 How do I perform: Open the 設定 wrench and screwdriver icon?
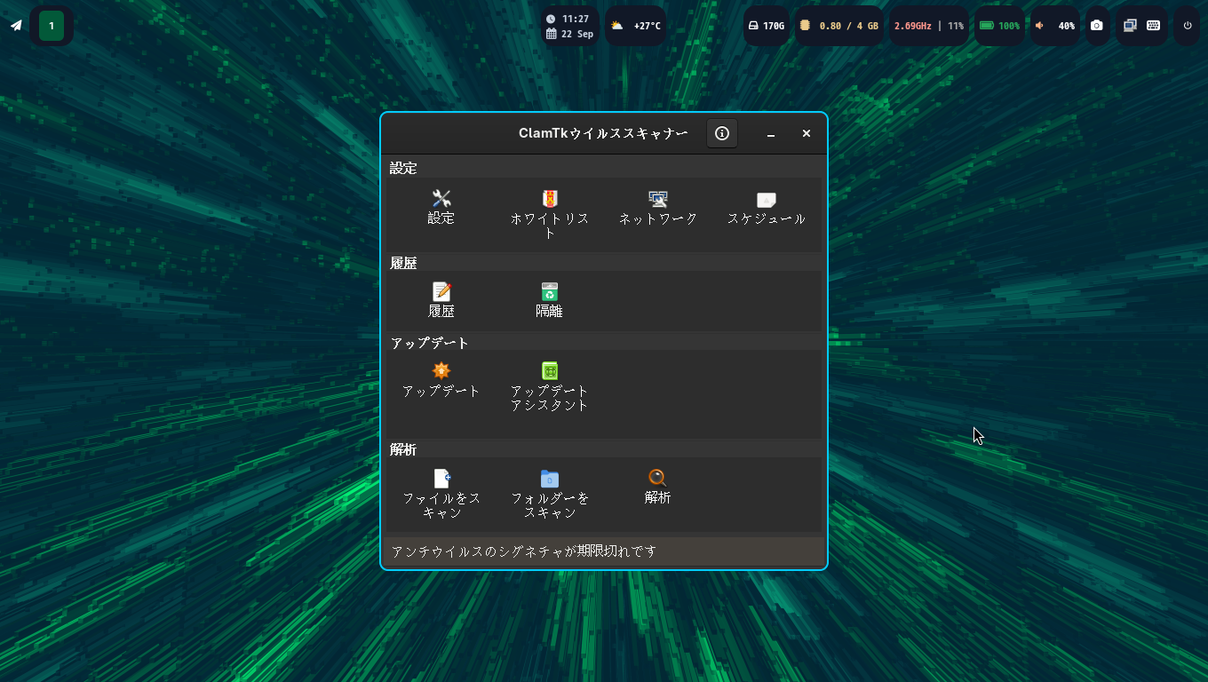click(441, 199)
